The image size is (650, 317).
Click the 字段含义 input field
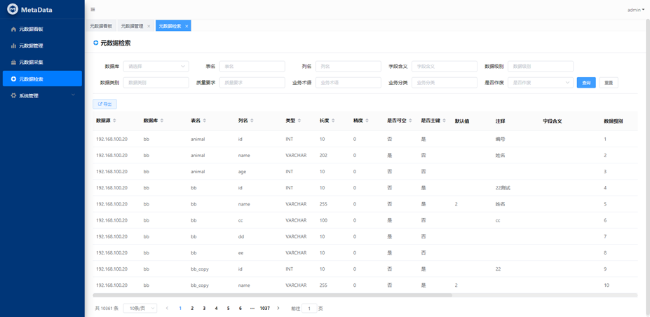point(444,67)
